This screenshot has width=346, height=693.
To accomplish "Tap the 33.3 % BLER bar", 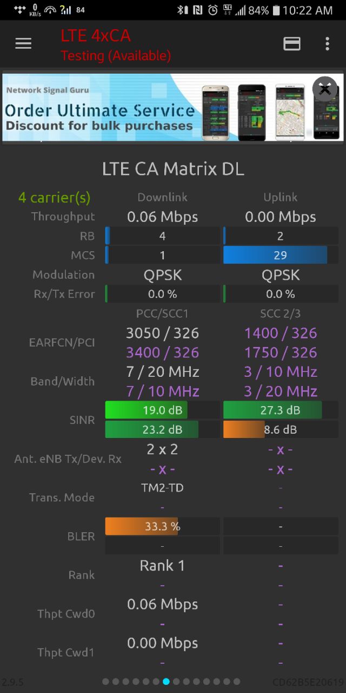I will pos(162,526).
